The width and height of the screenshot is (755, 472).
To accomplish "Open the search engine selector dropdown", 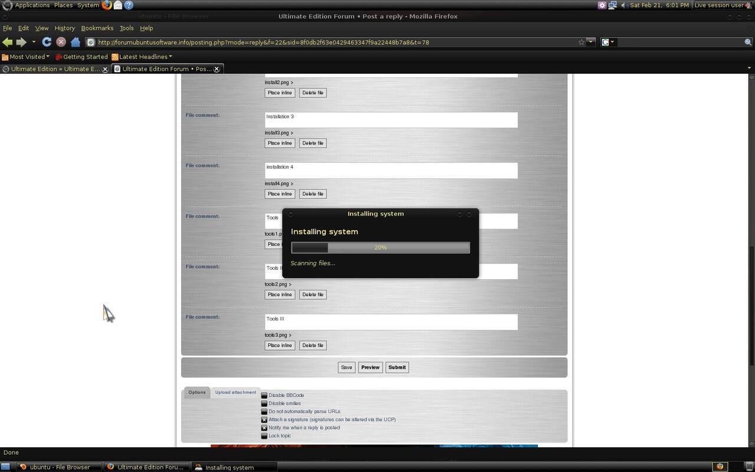I will click(608, 42).
